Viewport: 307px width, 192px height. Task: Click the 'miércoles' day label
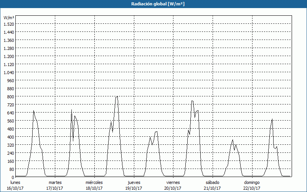[x=94, y=182]
